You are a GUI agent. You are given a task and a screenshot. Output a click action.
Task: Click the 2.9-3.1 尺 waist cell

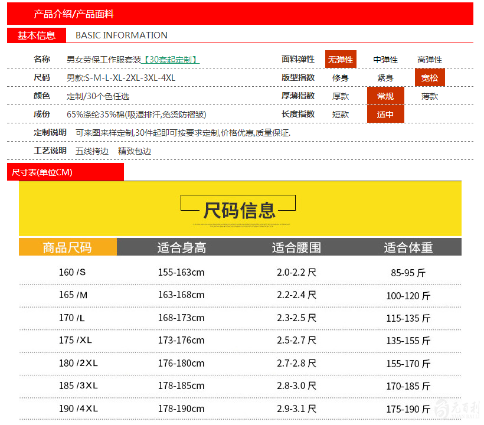pos(296,408)
